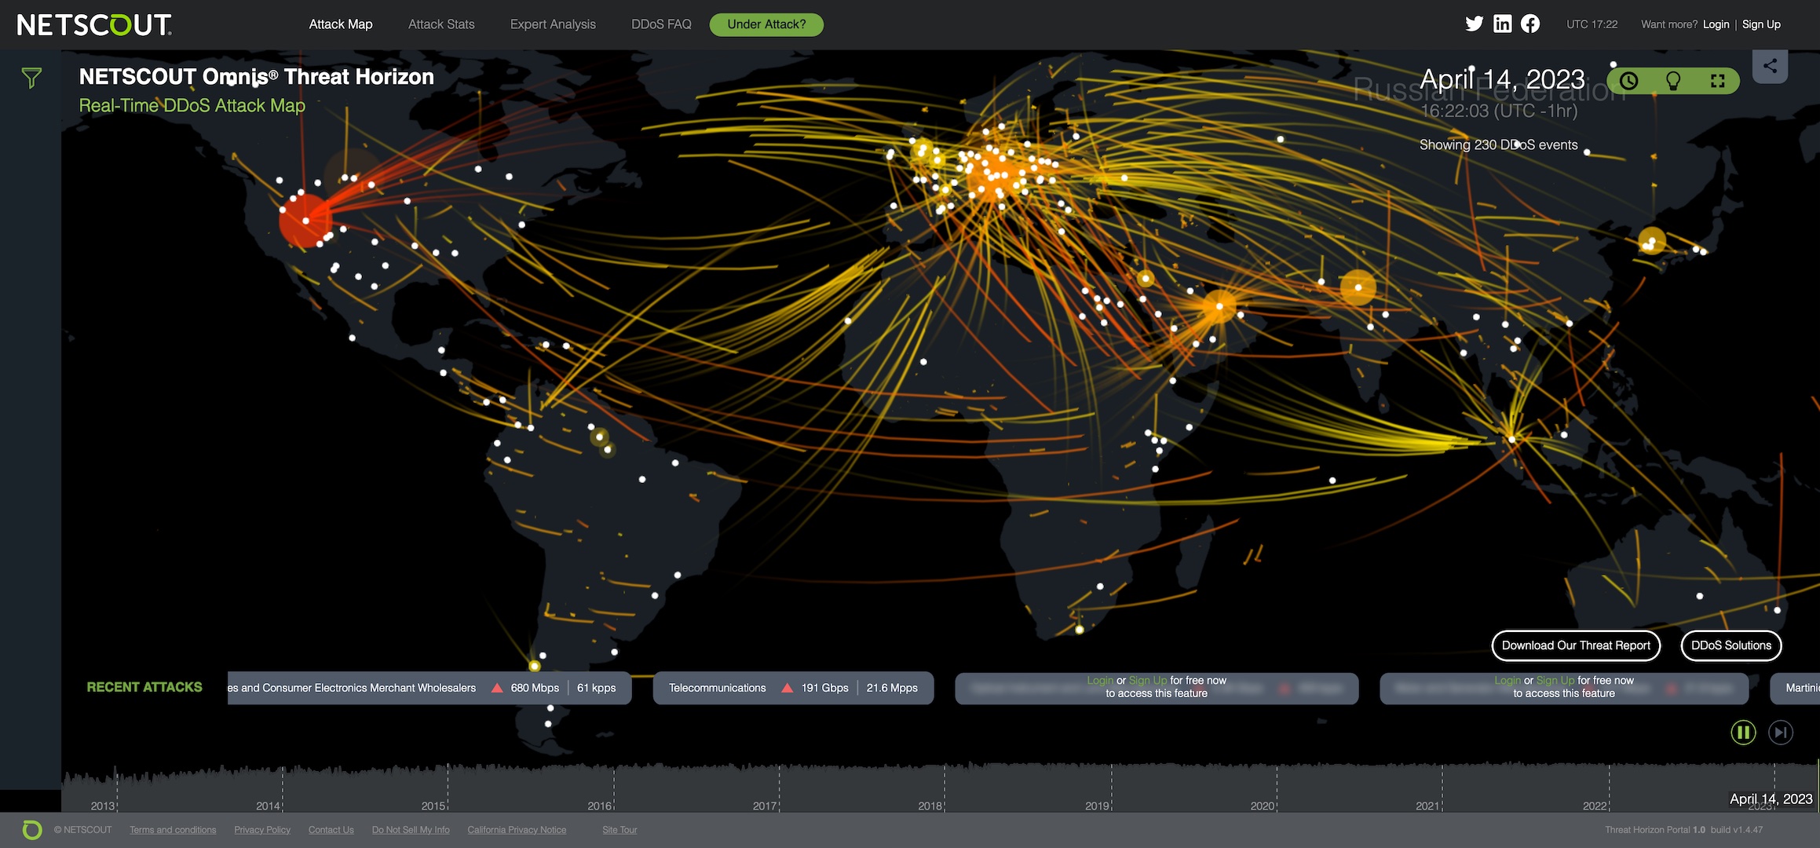Click the NETSCOUT logo in header
Viewport: 1820px width, 848px height.
pyautogui.click(x=94, y=25)
